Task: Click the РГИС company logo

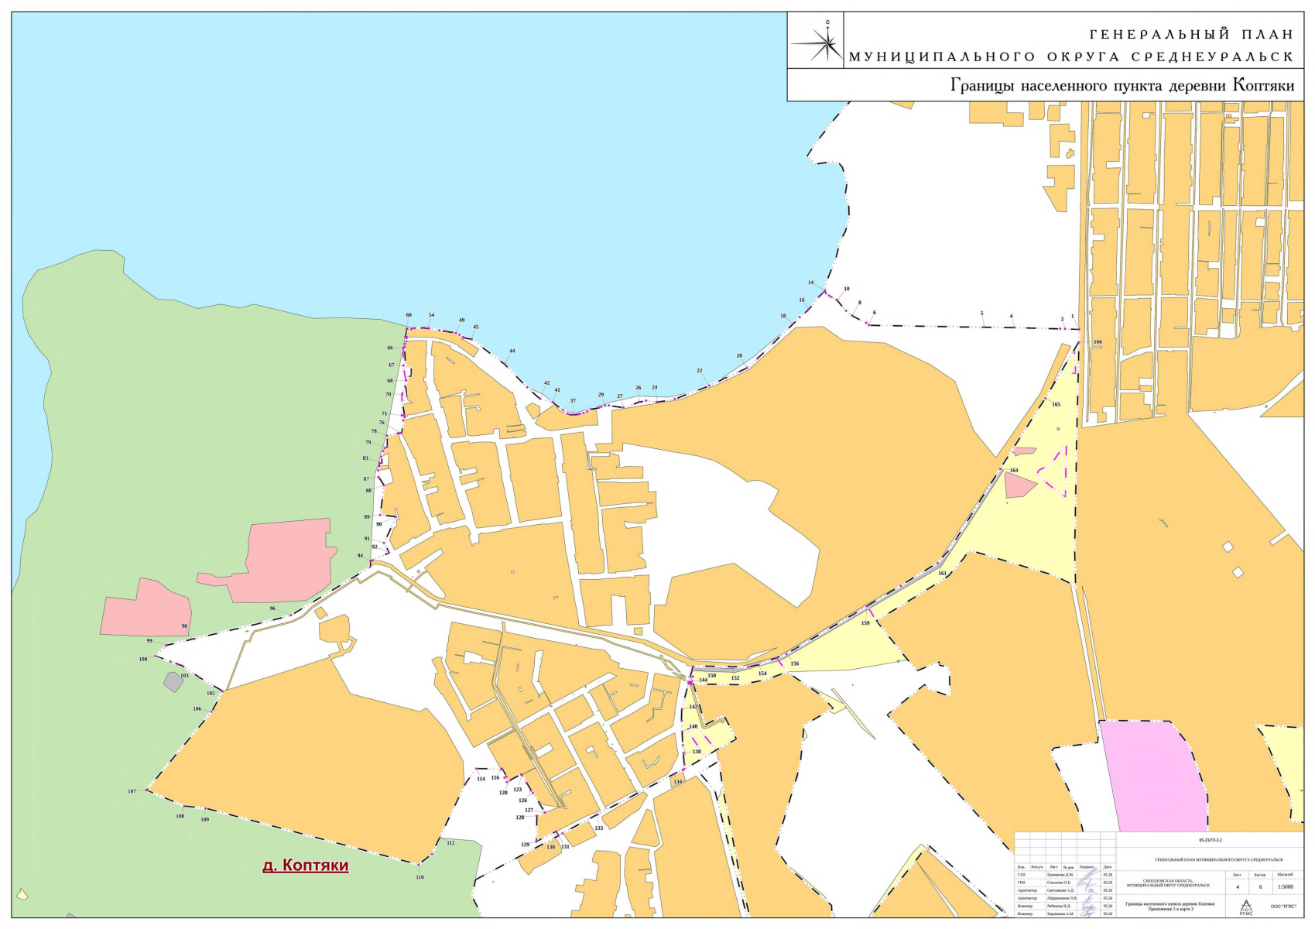Action: coord(1245,907)
